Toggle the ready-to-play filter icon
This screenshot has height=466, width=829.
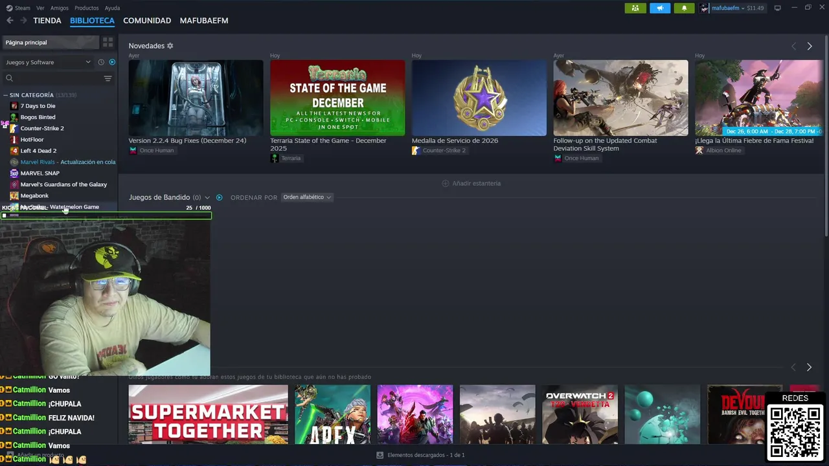pos(112,62)
